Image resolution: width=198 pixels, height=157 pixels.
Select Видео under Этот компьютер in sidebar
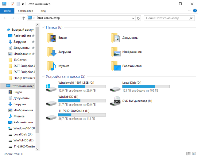pyautogui.click(x=18, y=92)
